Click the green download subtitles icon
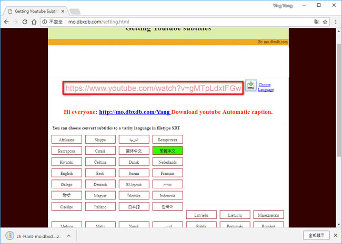The height and width of the screenshot is (244, 342). click(x=250, y=85)
